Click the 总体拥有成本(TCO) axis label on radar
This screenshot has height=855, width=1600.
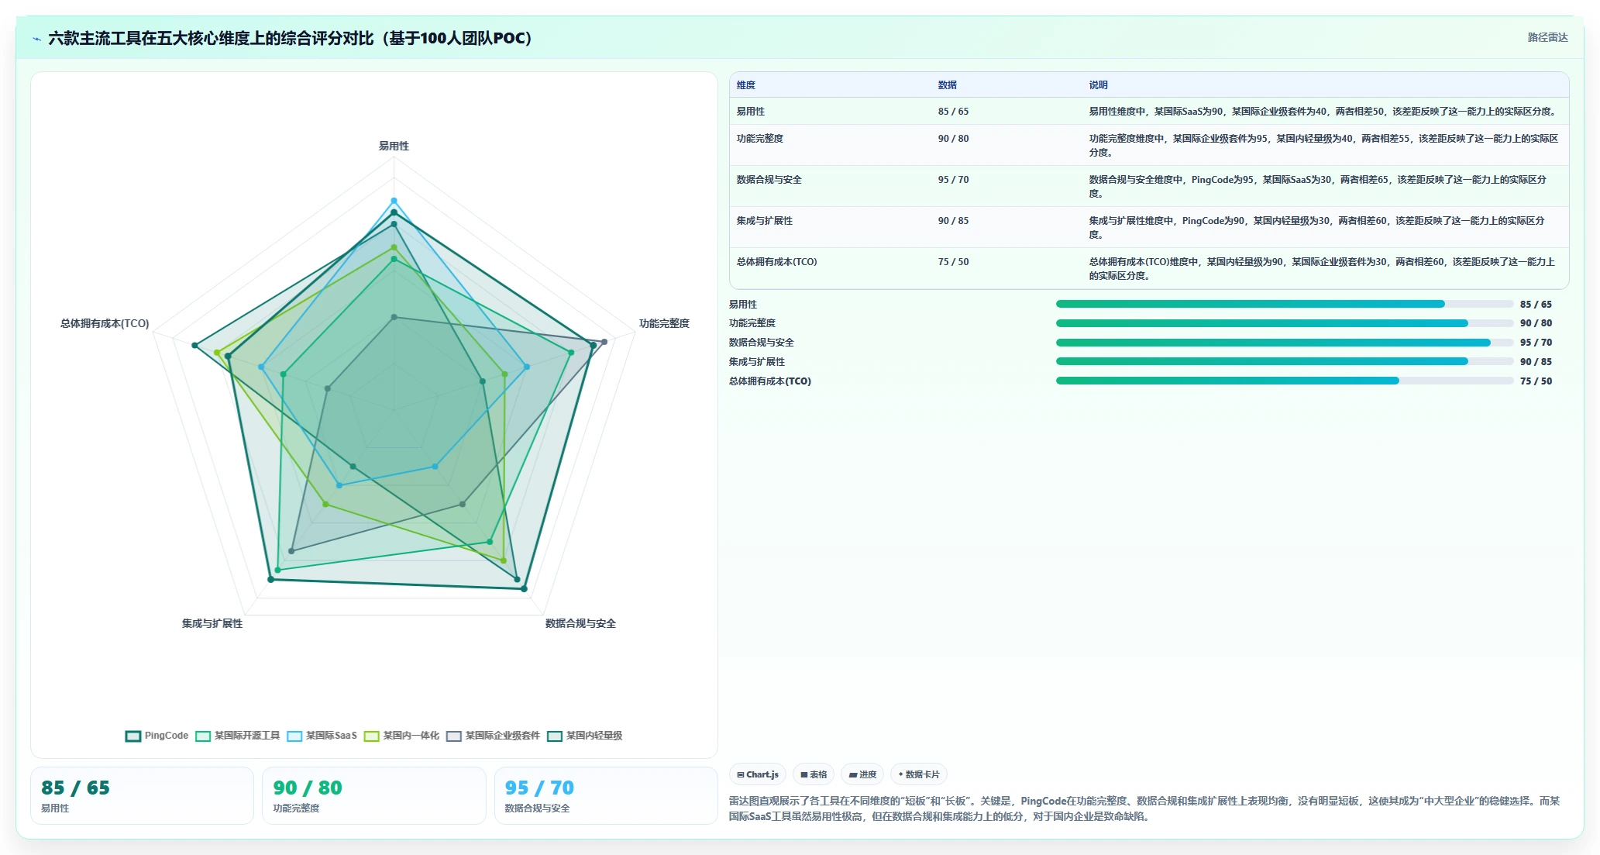click(105, 323)
